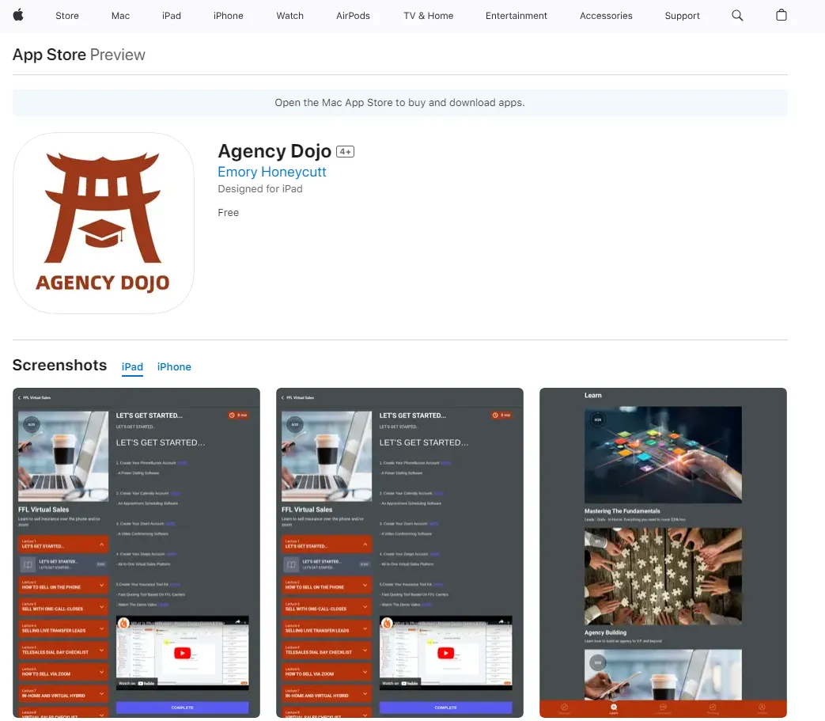Select TV & Home in the navigation bar

click(x=428, y=16)
